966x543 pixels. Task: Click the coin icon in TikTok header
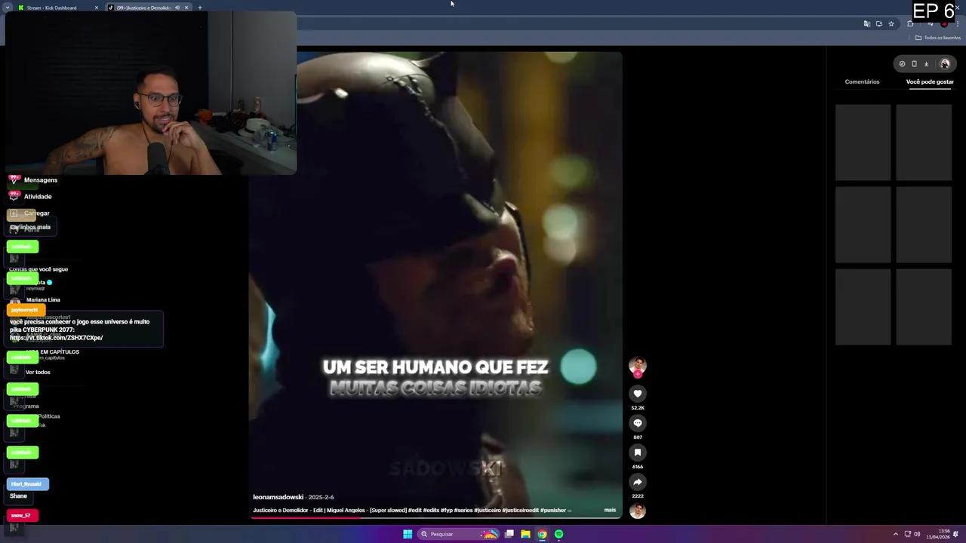[902, 64]
